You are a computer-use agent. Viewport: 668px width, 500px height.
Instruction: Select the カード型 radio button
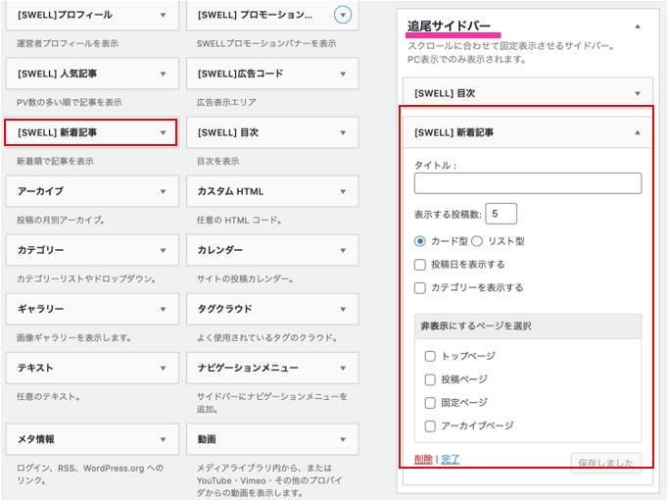coord(420,241)
